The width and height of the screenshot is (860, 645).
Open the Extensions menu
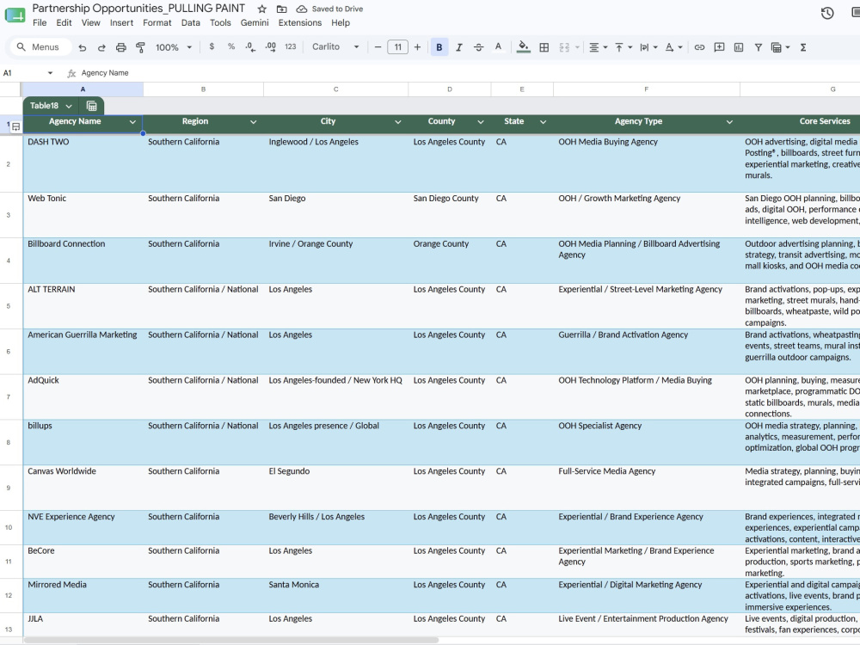click(299, 22)
